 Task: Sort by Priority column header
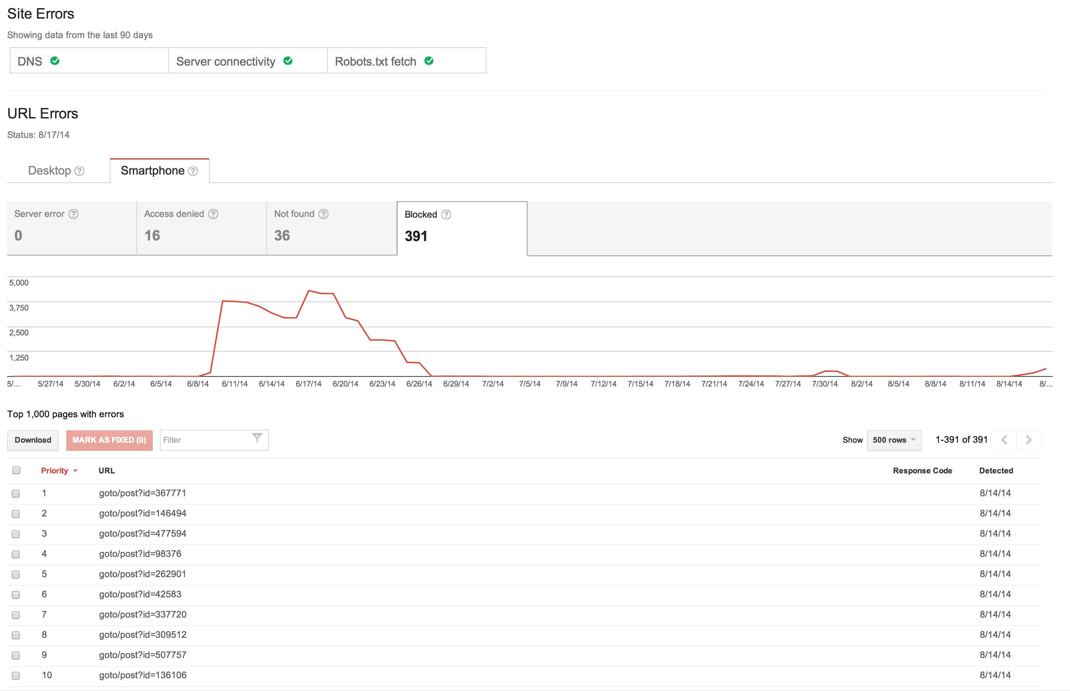[55, 471]
